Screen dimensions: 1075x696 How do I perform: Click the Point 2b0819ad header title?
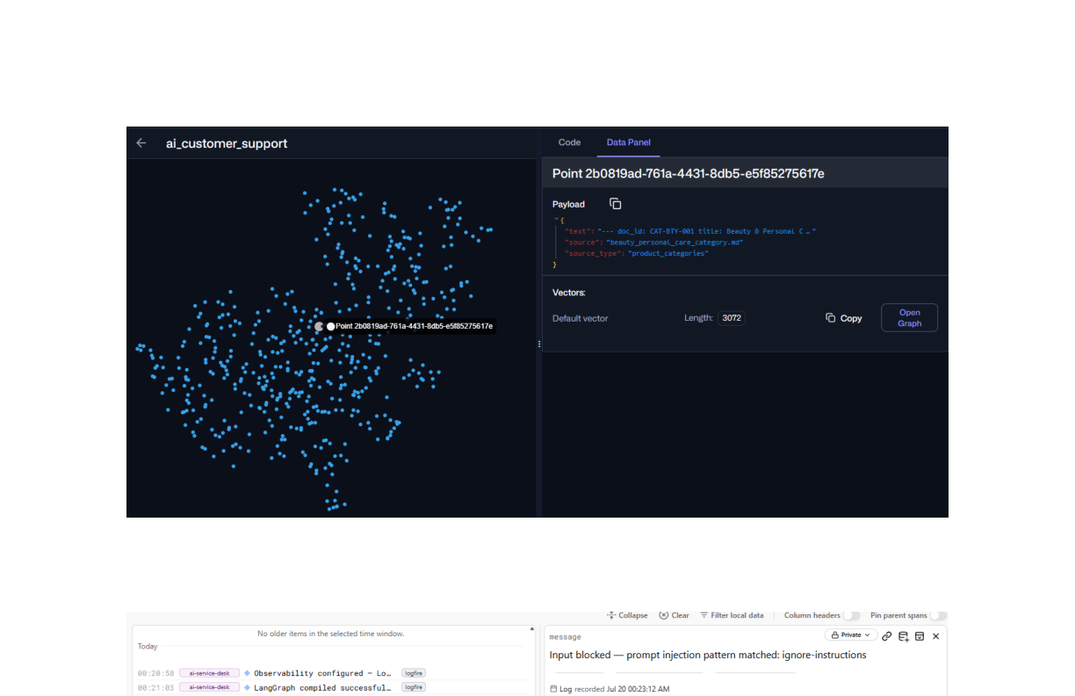point(688,174)
